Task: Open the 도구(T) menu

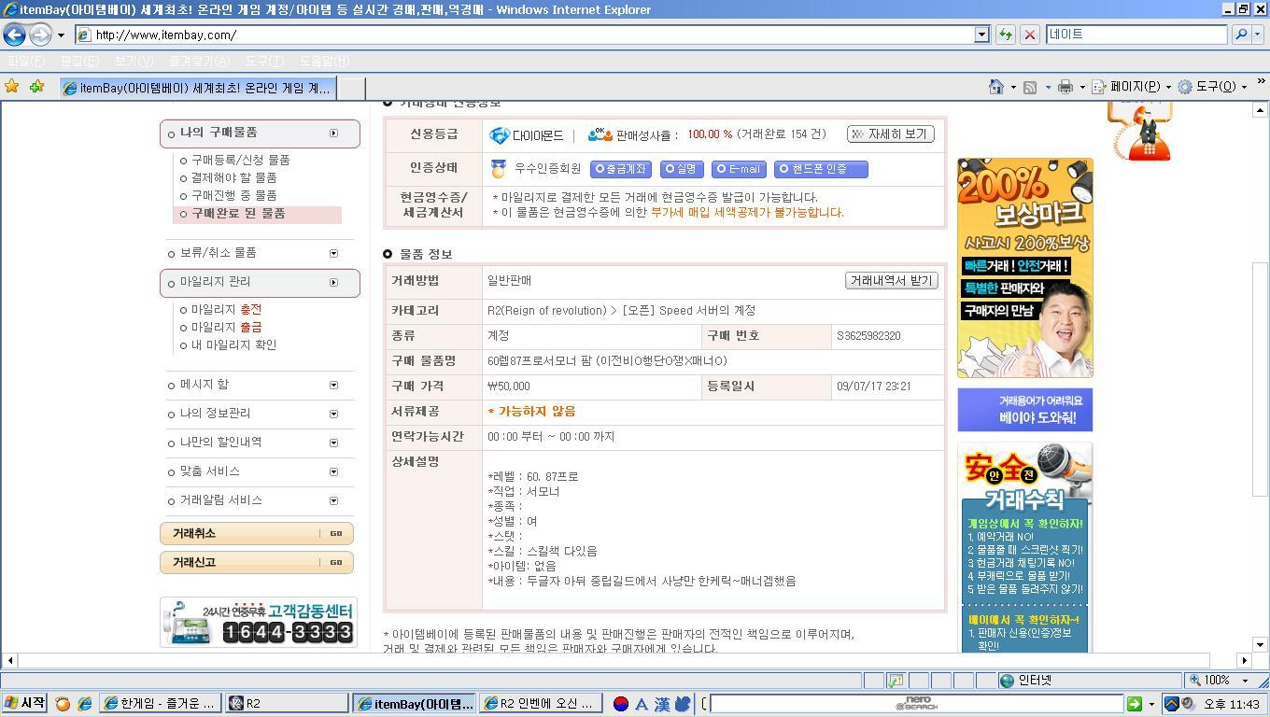Action: [264, 61]
